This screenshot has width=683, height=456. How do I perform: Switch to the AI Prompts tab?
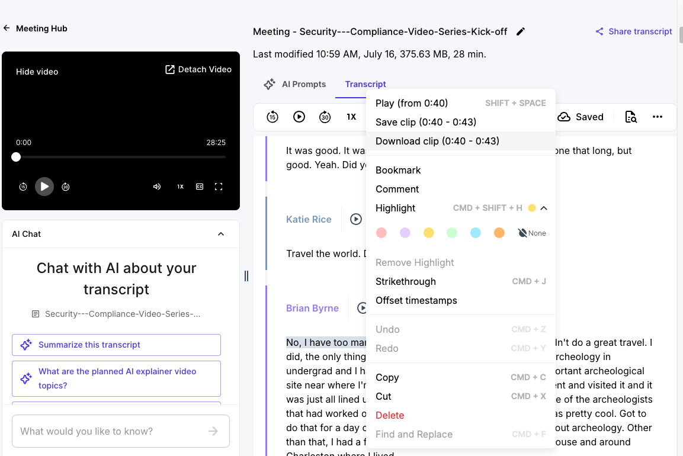(295, 84)
